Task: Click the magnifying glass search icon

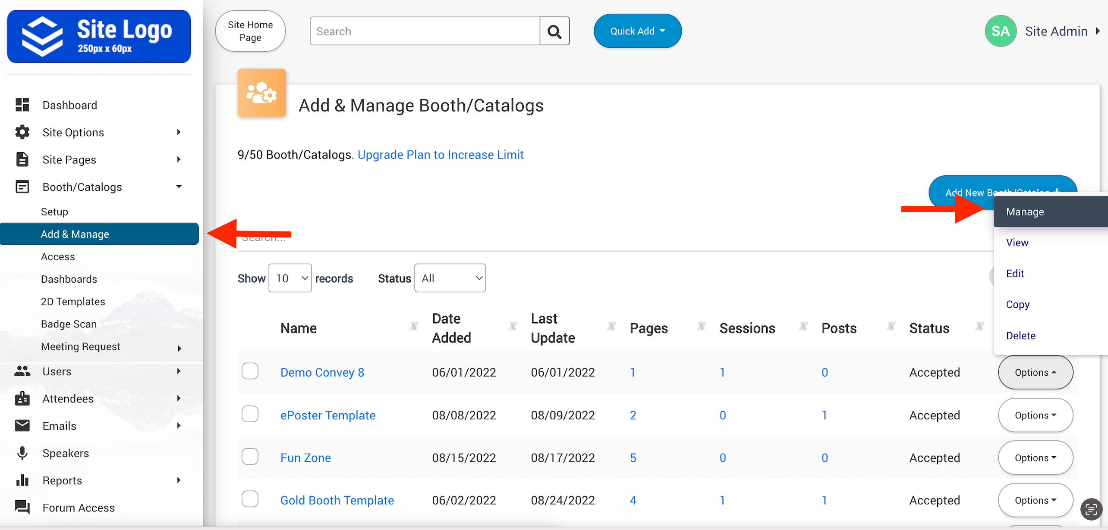Action: 554,31
